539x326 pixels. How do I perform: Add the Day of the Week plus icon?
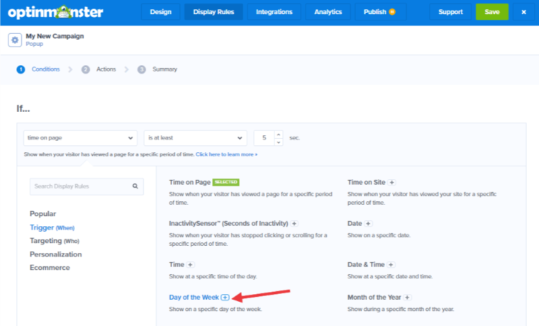(x=225, y=298)
